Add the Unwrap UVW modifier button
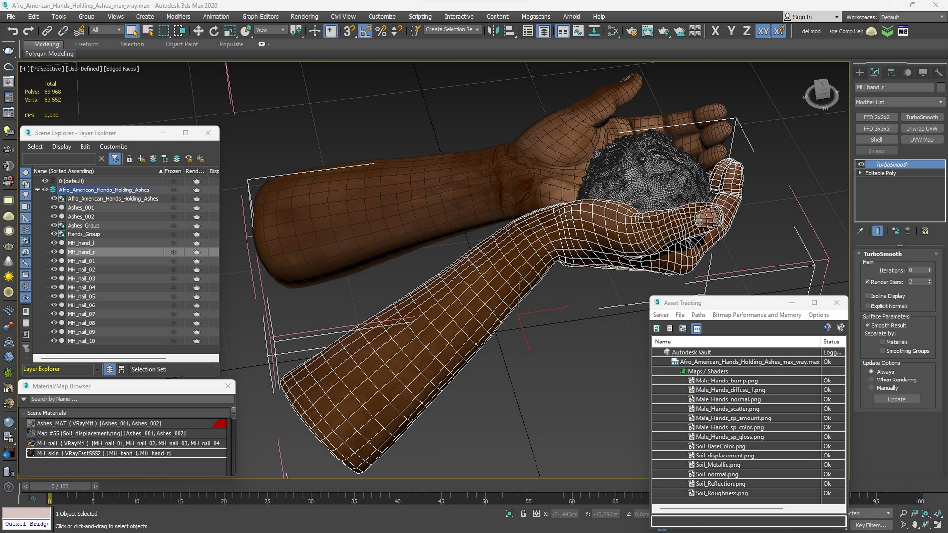The width and height of the screenshot is (948, 533). coord(921,128)
